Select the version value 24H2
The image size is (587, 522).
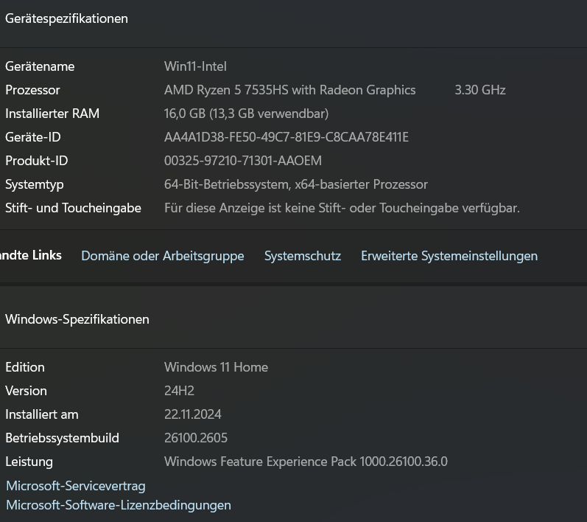coord(179,391)
